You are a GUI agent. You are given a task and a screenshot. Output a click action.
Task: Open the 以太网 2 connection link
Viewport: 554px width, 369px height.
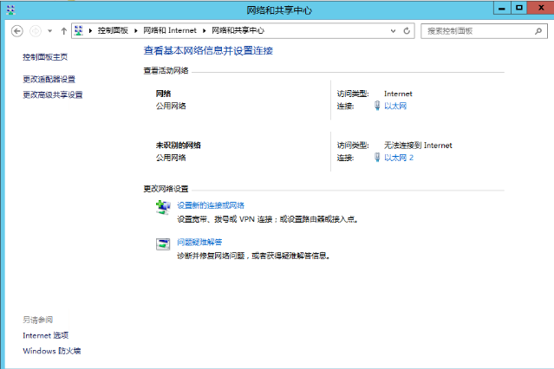(x=399, y=158)
